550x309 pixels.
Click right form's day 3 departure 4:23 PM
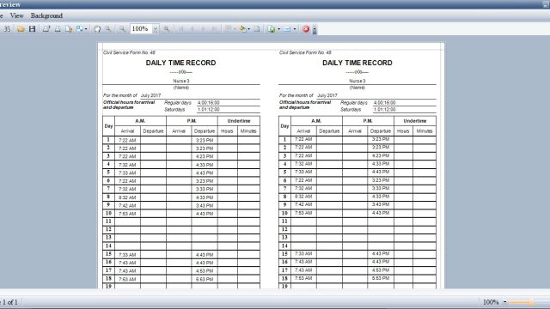(380, 155)
